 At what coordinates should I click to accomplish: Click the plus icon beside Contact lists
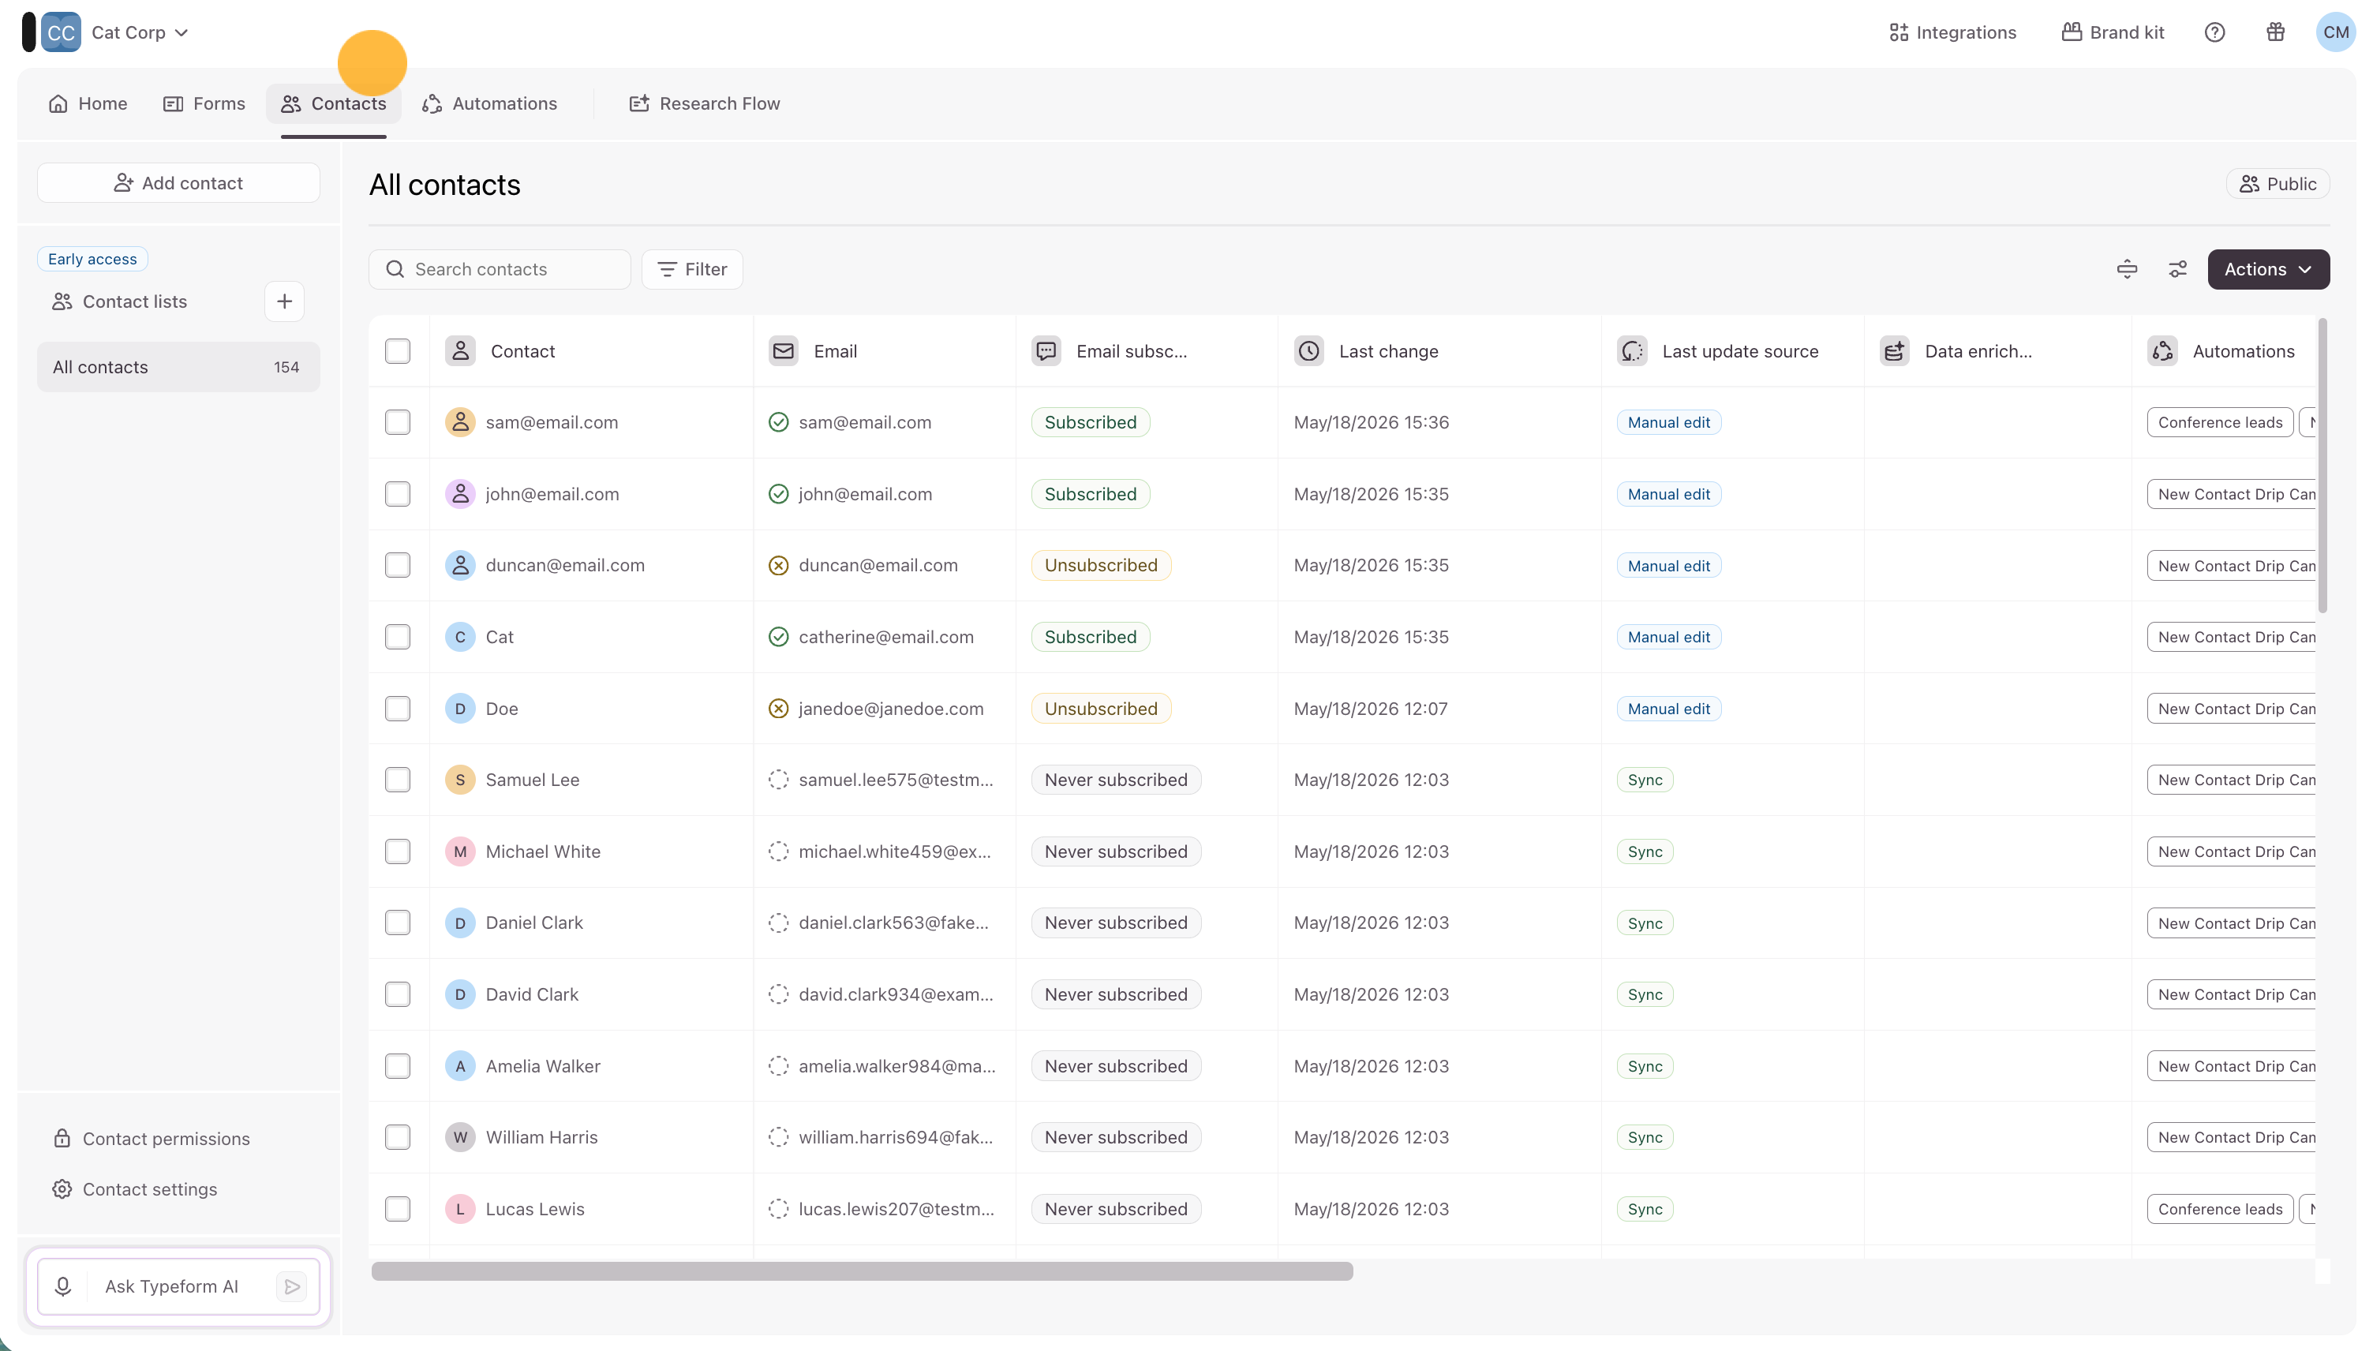(284, 301)
